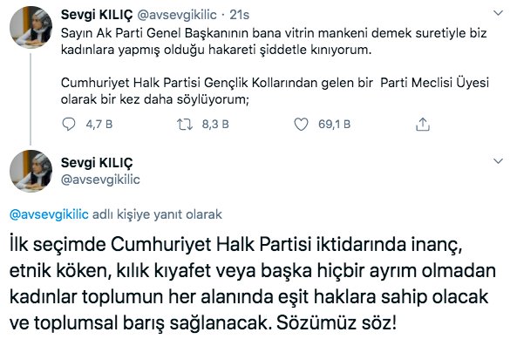
Task: Click the thread line connecting the tweets
Action: point(31,98)
